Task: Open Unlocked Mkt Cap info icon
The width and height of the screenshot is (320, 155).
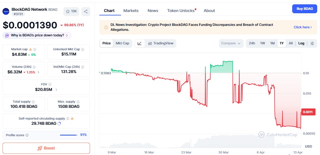Action: click(83, 49)
